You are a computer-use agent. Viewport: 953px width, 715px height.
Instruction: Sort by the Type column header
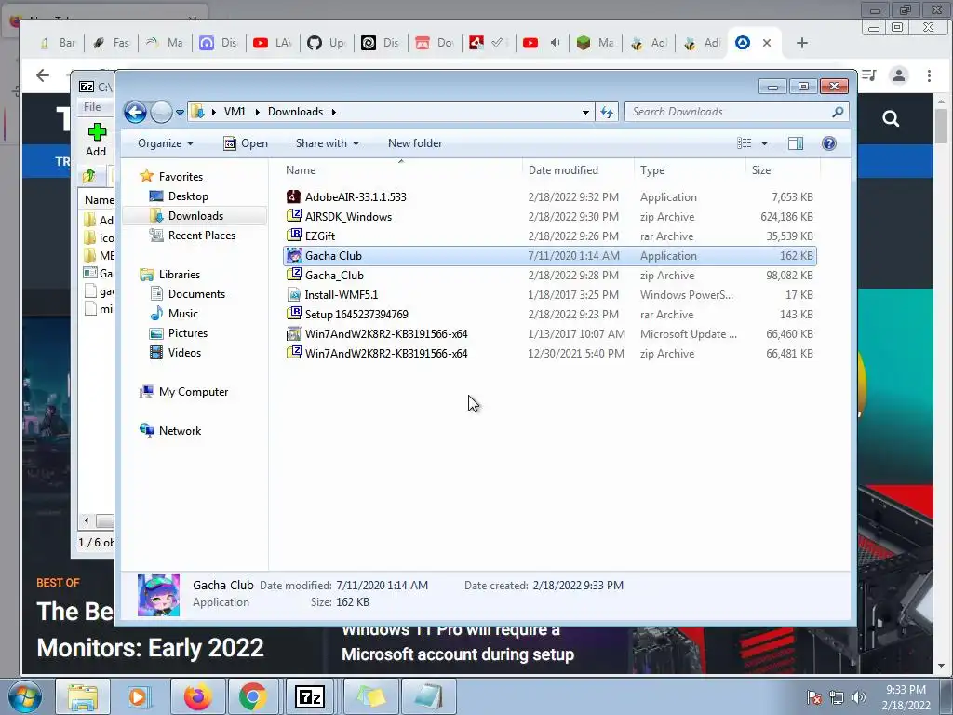690,170
